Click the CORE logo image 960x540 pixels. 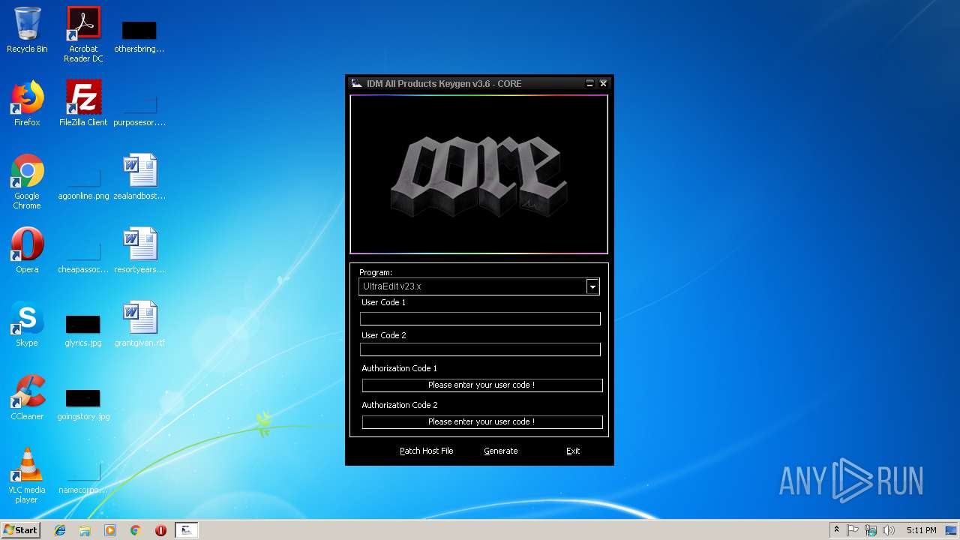click(x=478, y=175)
